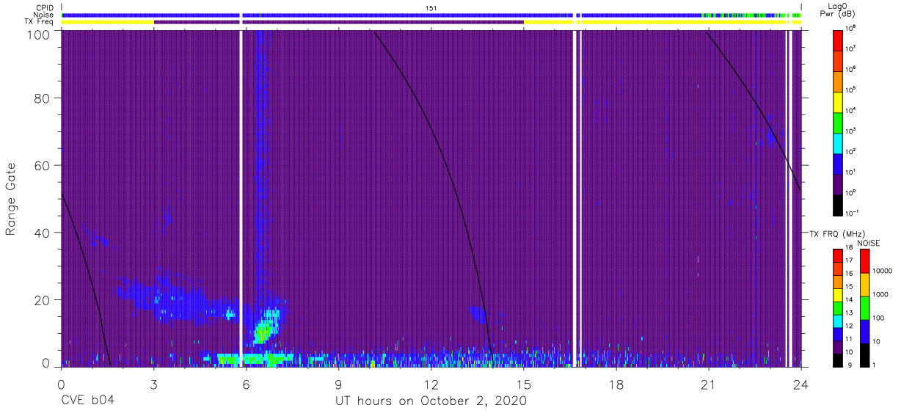Click the CPID value '151'
This screenshot has height=416, width=901.
pyautogui.click(x=431, y=8)
